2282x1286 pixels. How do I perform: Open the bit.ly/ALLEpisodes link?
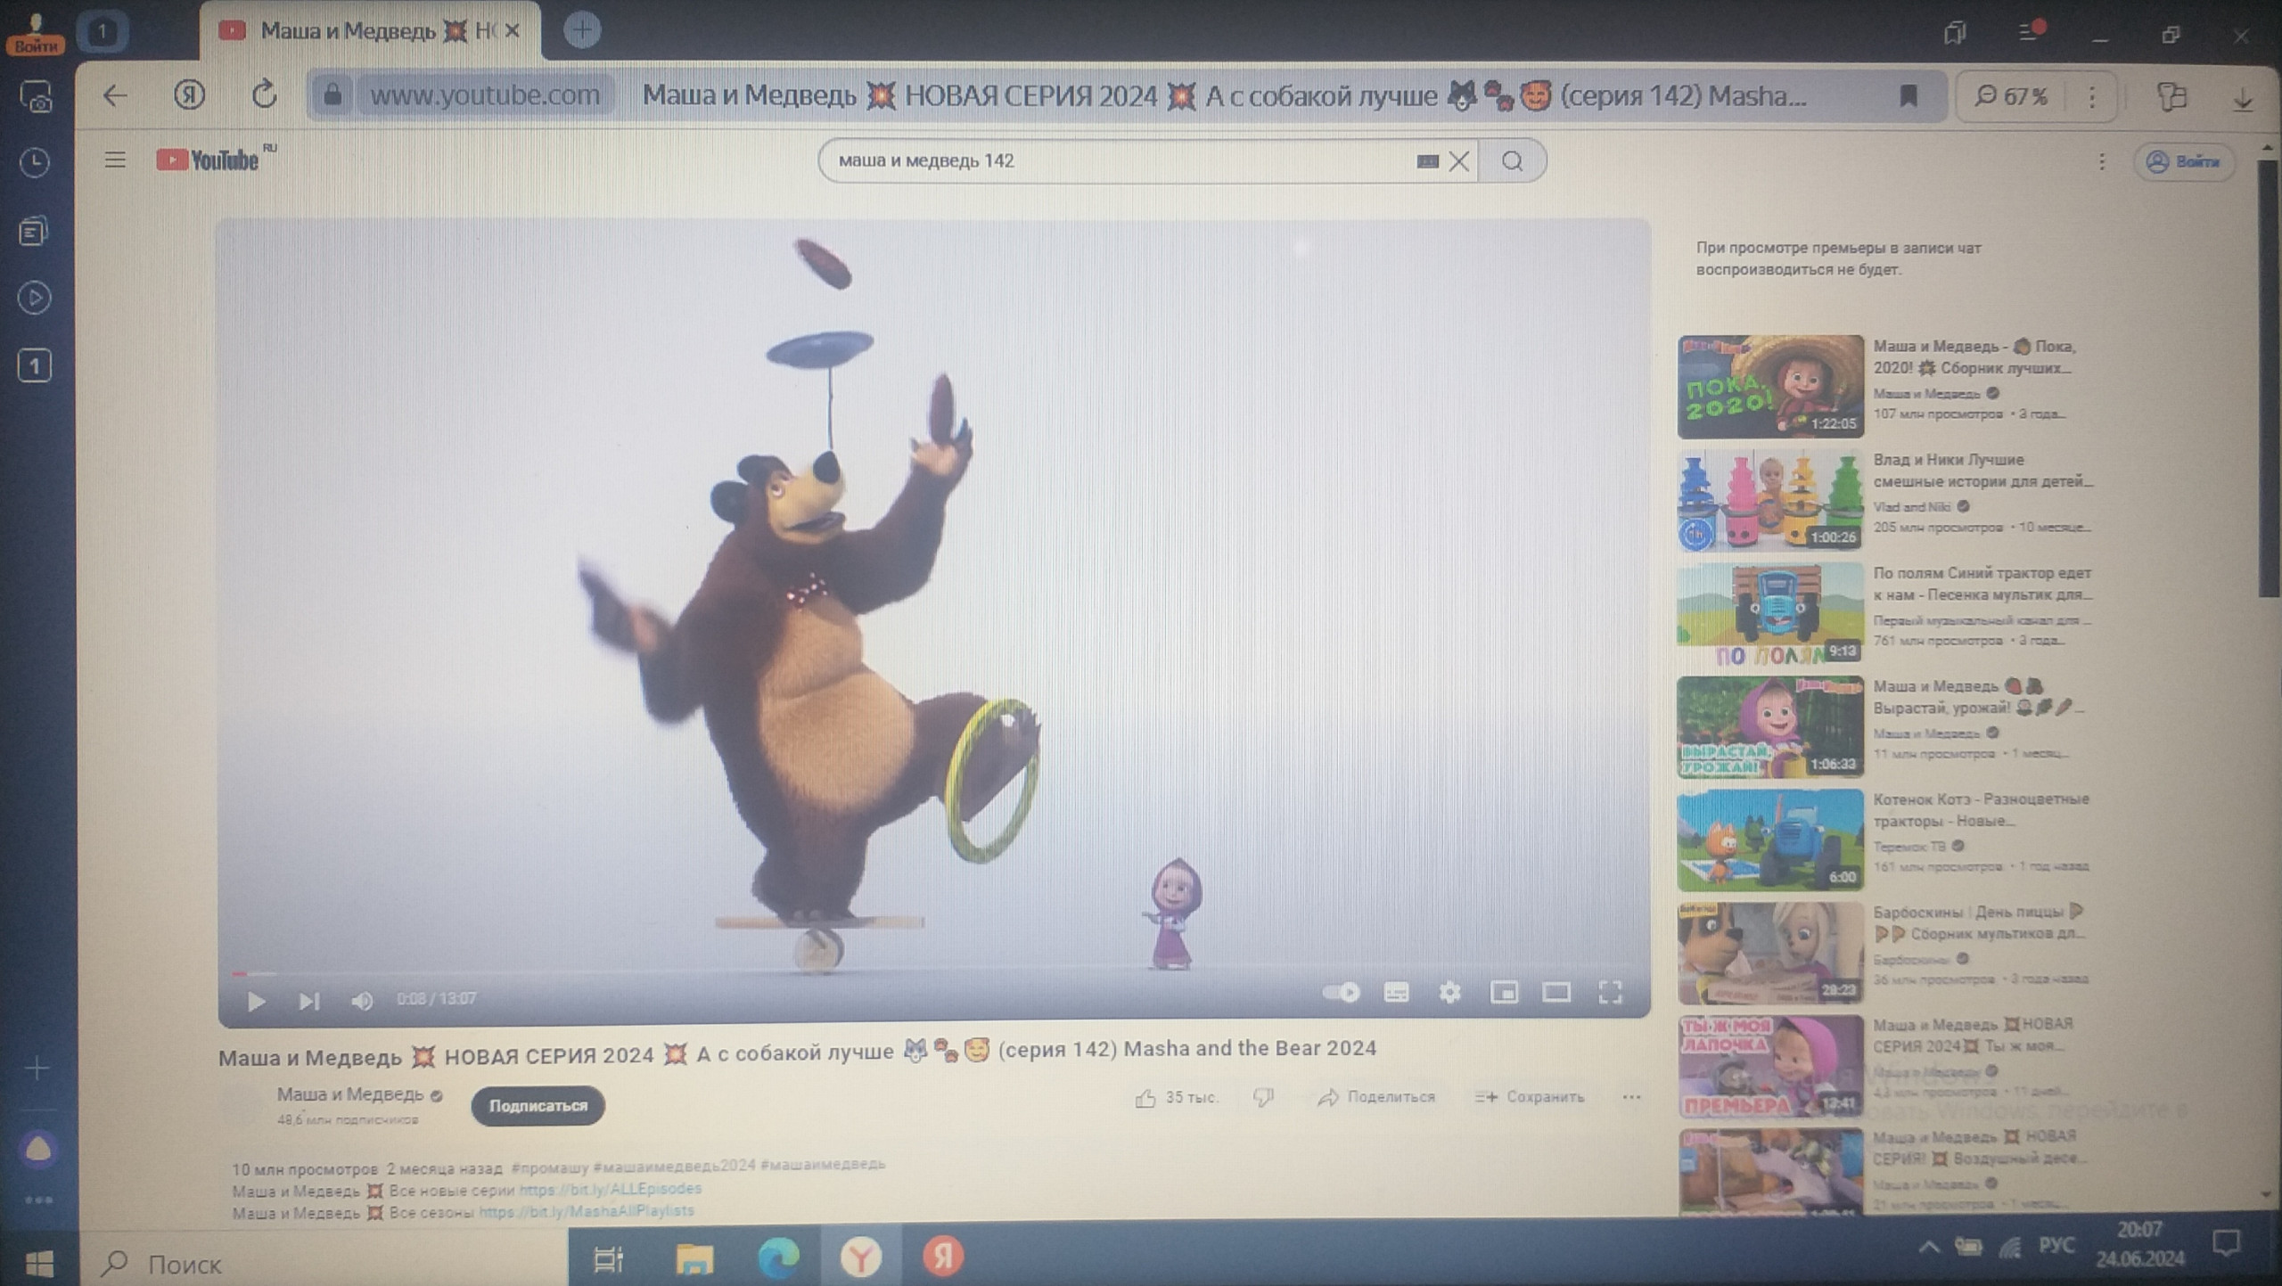point(610,1189)
